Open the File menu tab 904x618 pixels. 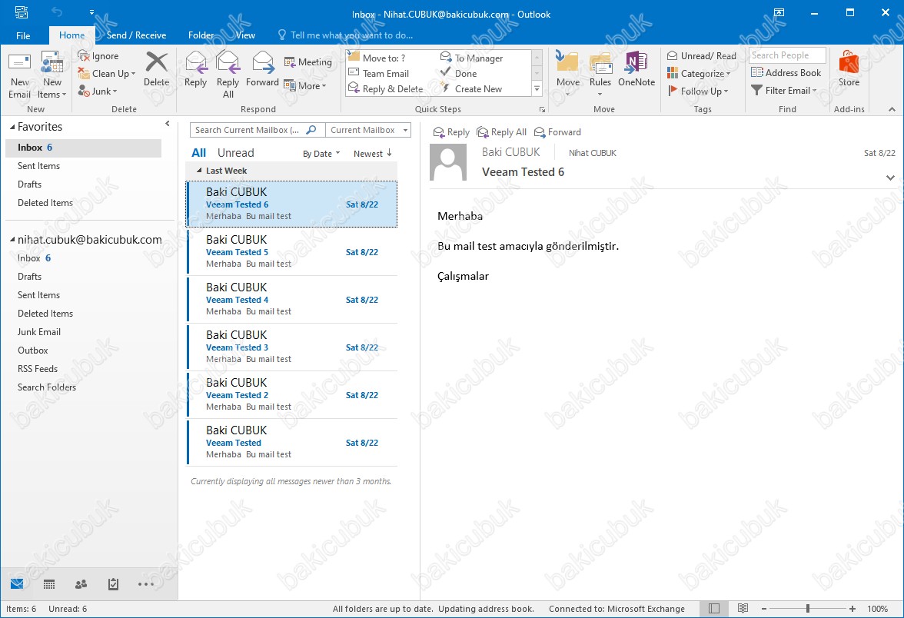(x=23, y=35)
